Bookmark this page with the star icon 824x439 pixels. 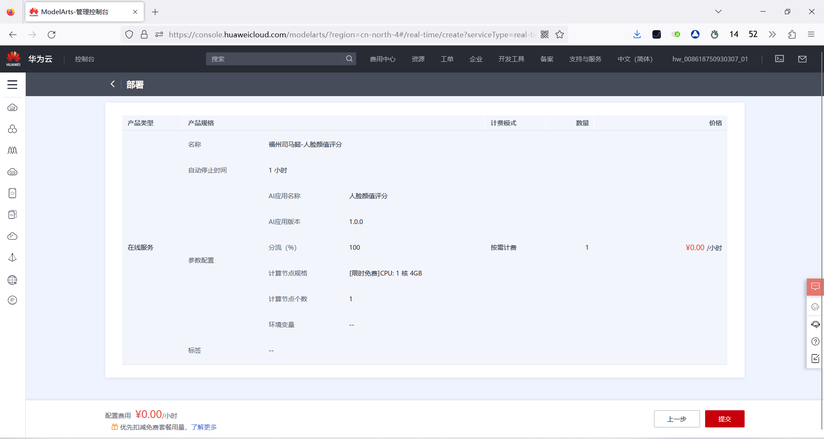[560, 34]
